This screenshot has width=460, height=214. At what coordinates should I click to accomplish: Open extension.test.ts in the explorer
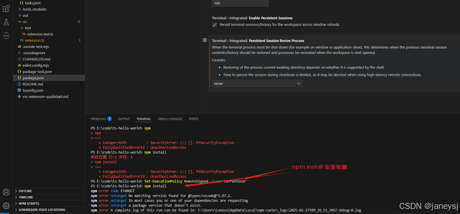[40, 34]
